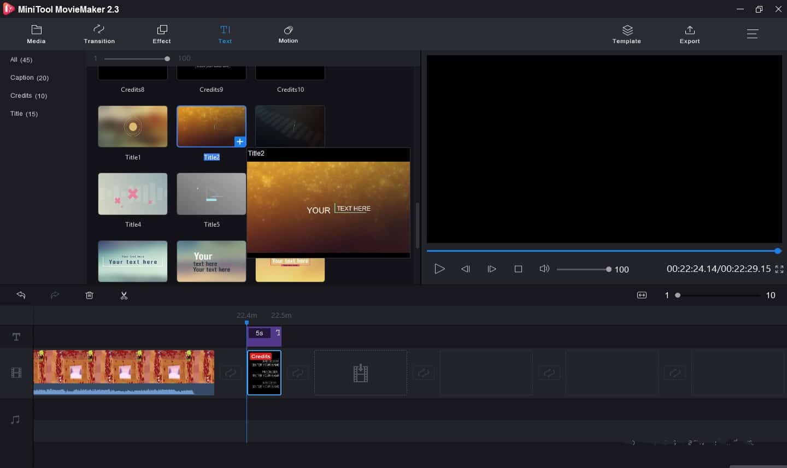The width and height of the screenshot is (787, 468).
Task: Select the Caption (20) category
Action: coord(30,78)
